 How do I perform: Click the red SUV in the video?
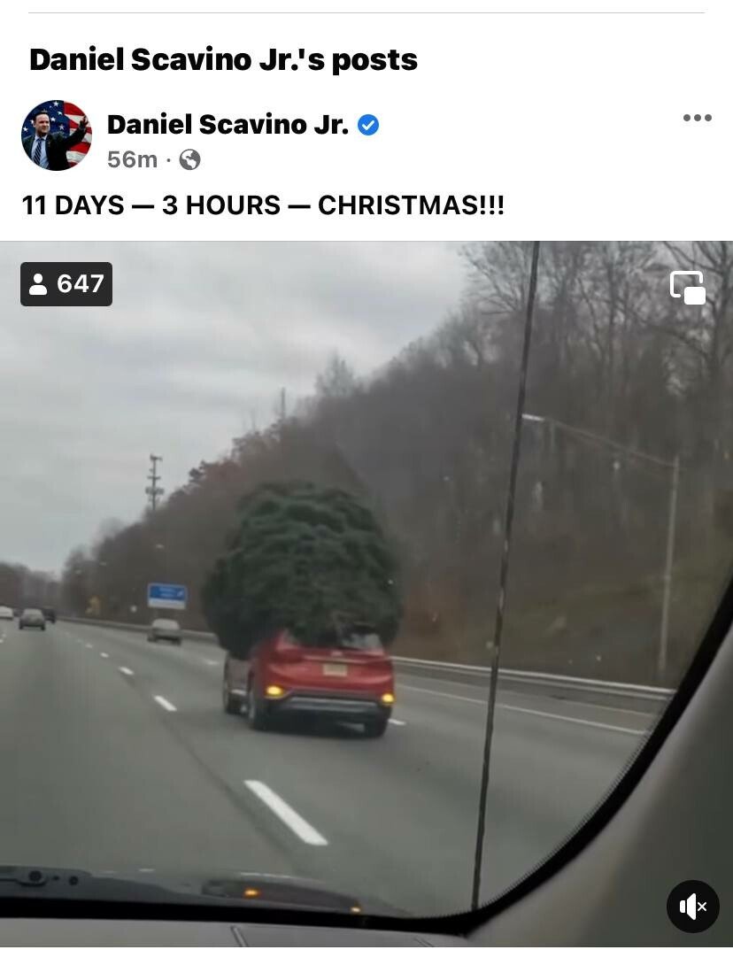click(x=310, y=682)
